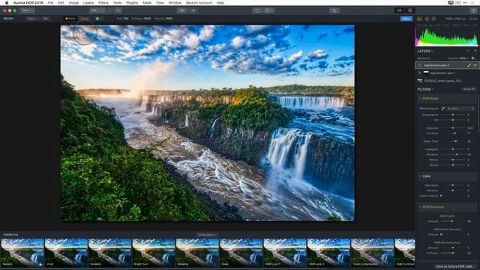
Task: Open the looks Collections dropdown
Action: tap(207, 235)
